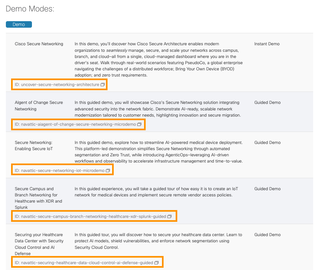This screenshot has height=270, width=320.
Task: Copy the navattic-secure-networking-iot-microdemo ID icon
Action: (x=108, y=170)
